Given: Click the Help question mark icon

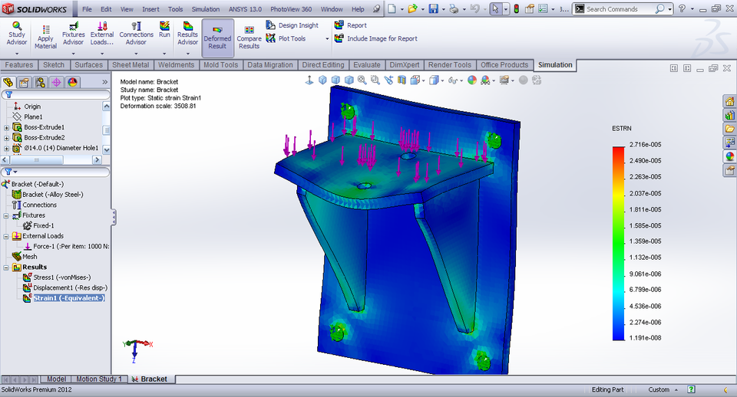Looking at the screenshot, I should click(x=682, y=9).
